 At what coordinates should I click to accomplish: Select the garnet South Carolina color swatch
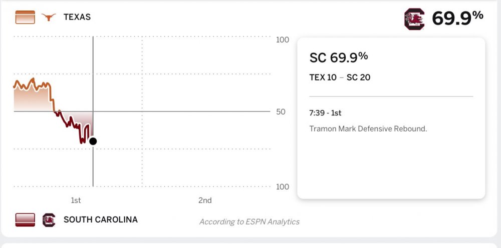click(x=25, y=220)
